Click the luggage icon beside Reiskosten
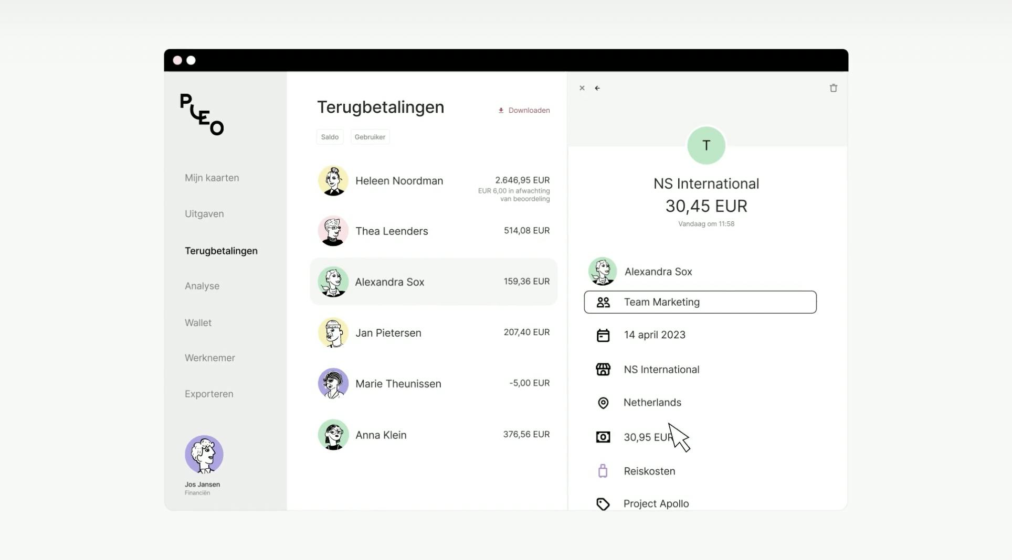1012x560 pixels. point(603,471)
